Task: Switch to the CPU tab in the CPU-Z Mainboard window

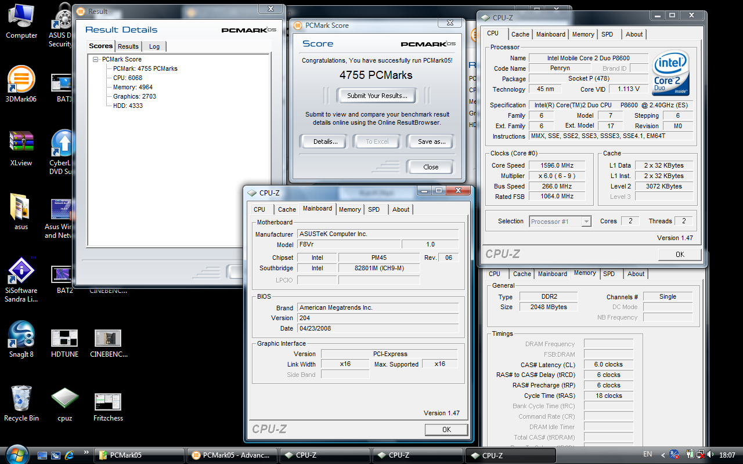Action: pyautogui.click(x=259, y=209)
